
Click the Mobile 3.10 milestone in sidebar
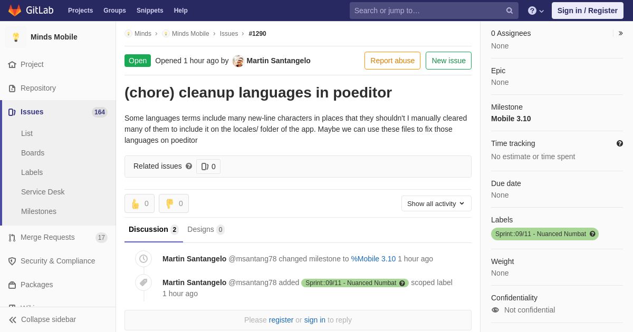pyautogui.click(x=511, y=119)
